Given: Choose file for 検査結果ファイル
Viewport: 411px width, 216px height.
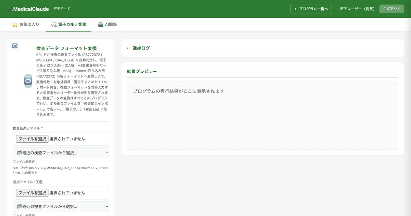Looking at the screenshot, I should click(32, 139).
